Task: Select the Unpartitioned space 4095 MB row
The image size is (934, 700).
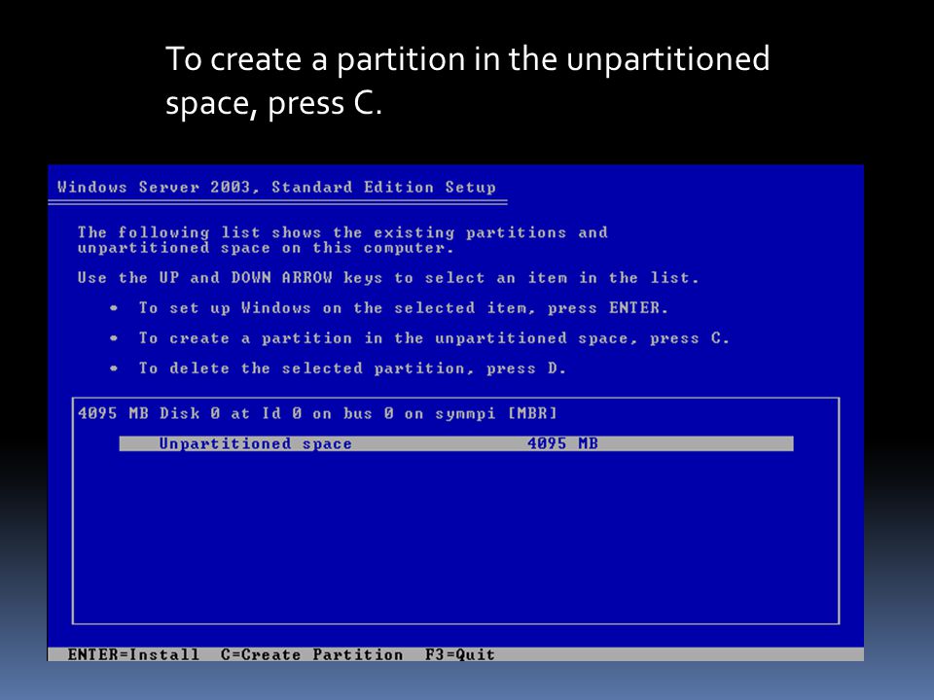Action: click(x=456, y=443)
